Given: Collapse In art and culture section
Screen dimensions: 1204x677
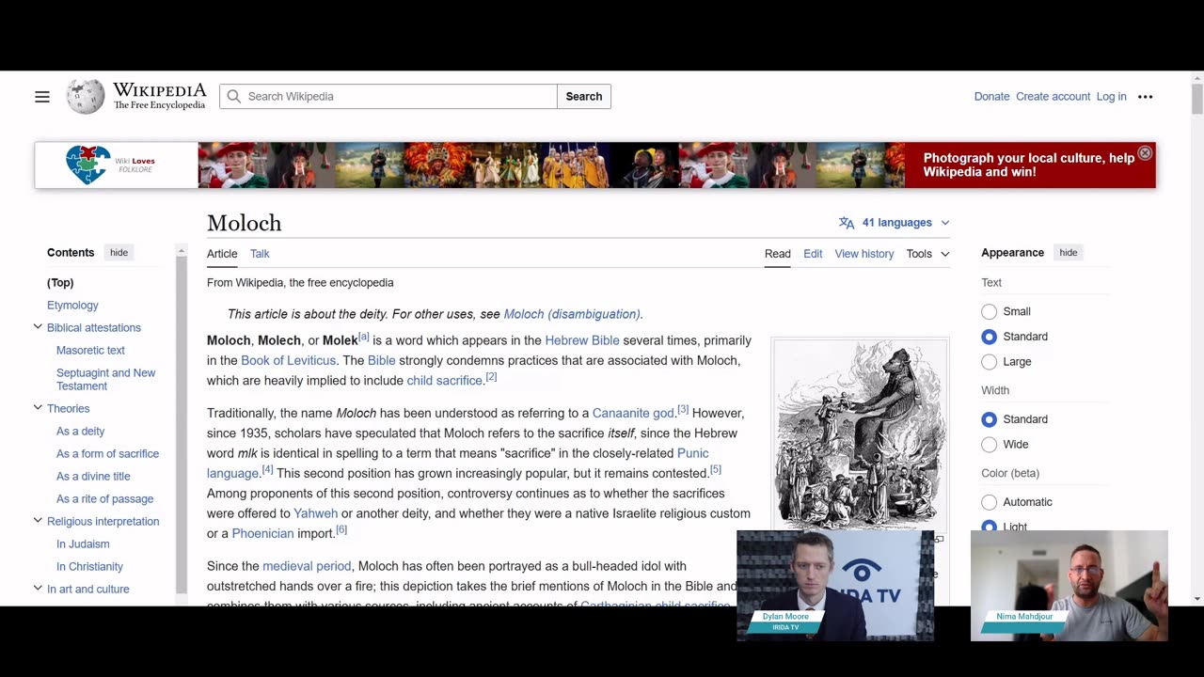Looking at the screenshot, I should [38, 589].
